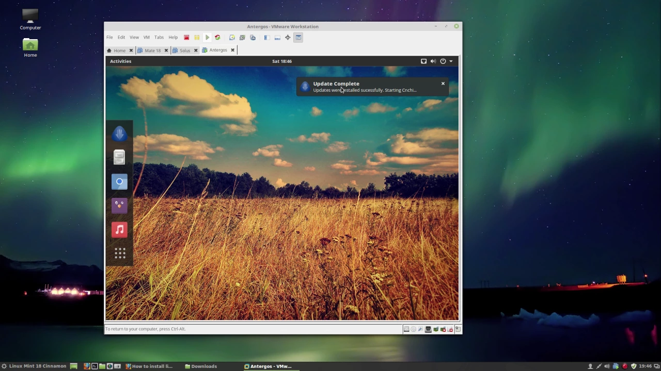Launch Cnchi installer from the dock
The height and width of the screenshot is (371, 661).
click(119, 133)
